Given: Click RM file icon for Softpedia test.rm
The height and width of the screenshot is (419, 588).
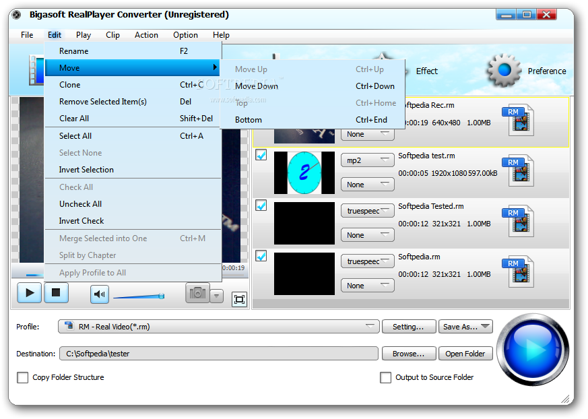Looking at the screenshot, I should coord(518,170).
